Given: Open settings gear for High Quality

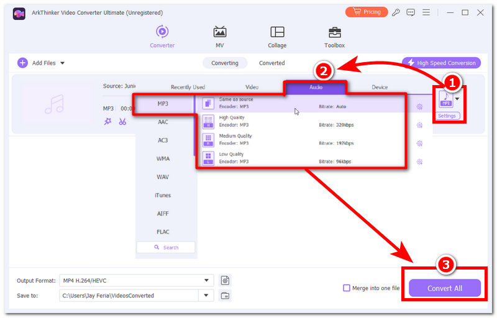Looking at the screenshot, I should pos(419,125).
